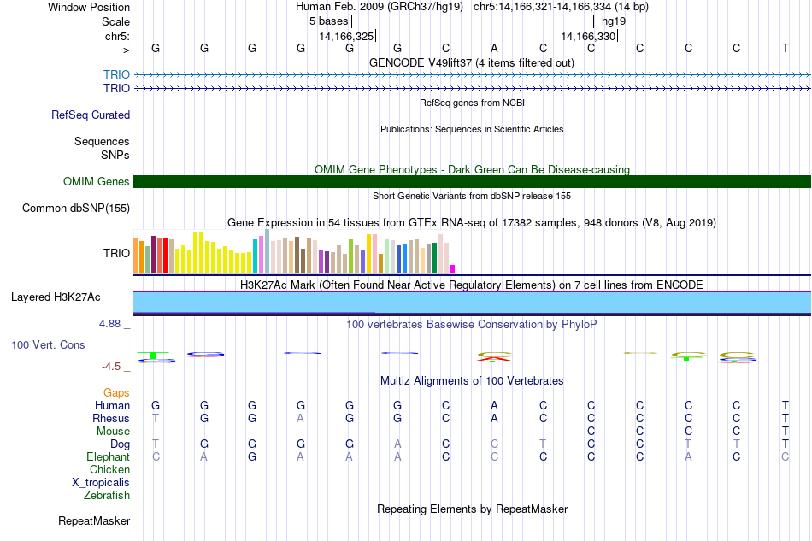This screenshot has width=812, height=541.
Task: Click the chr5:14,166,321-14,166,334 position text
Action: (561, 7)
